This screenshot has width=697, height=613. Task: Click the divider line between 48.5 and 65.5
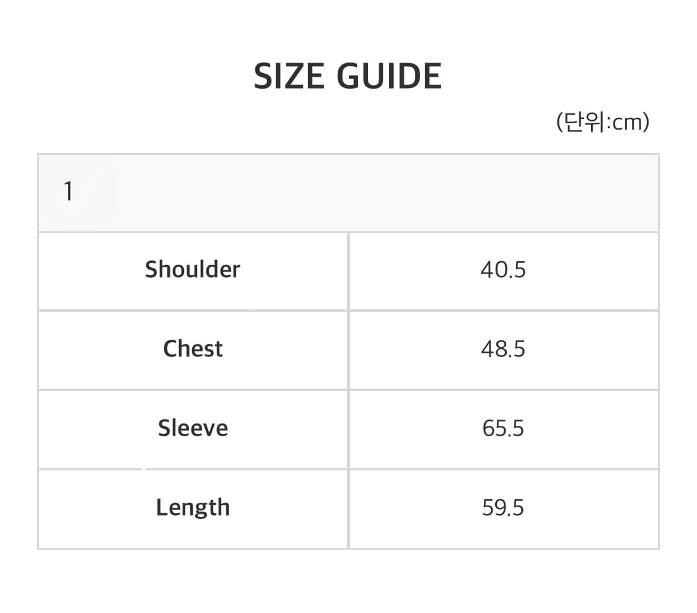(502, 389)
